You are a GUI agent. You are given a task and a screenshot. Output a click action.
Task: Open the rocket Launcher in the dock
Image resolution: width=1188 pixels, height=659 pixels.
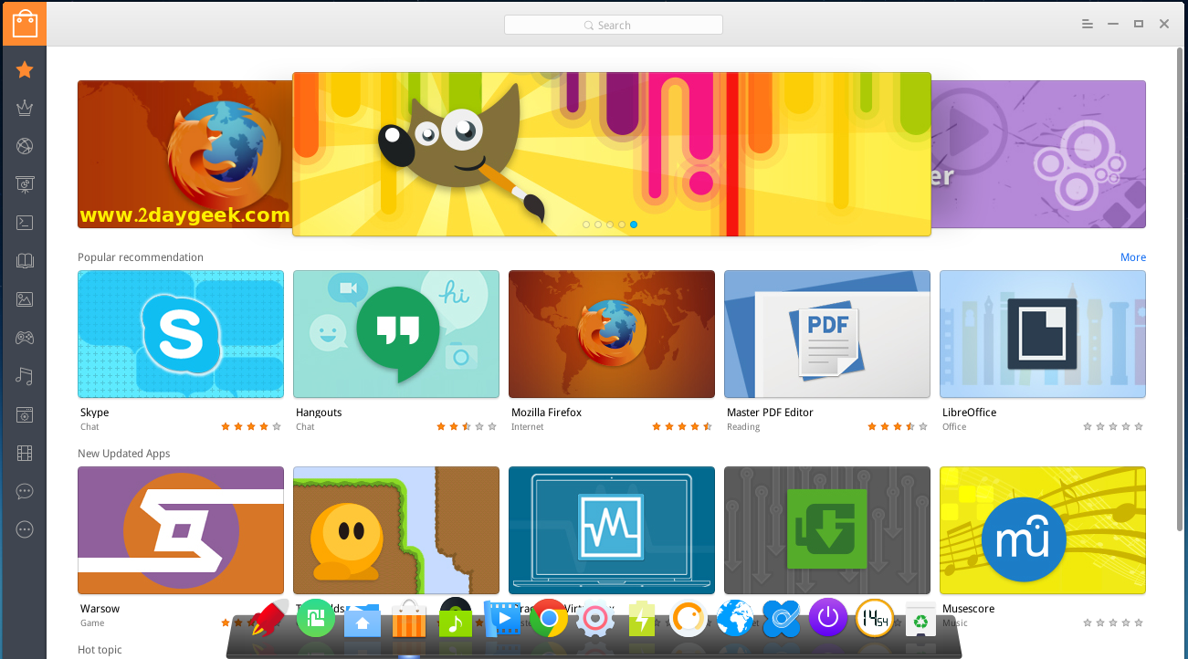(269, 619)
